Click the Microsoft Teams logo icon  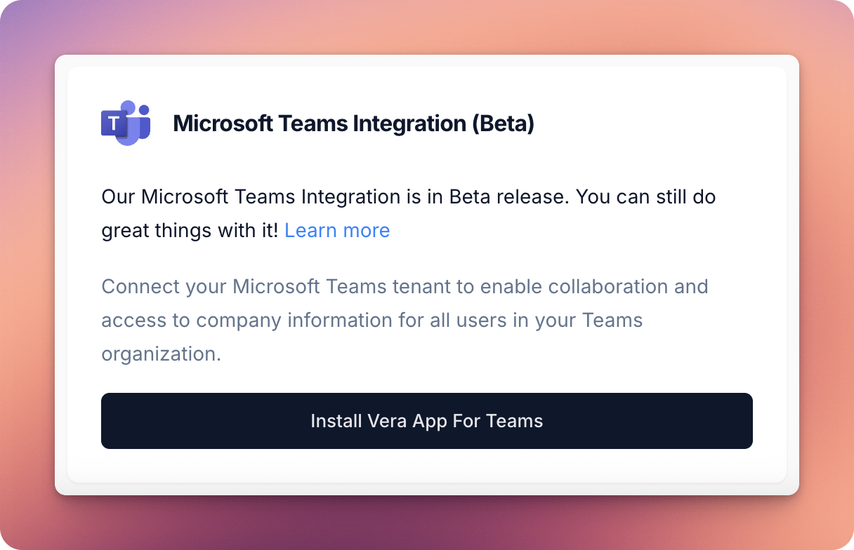126,123
